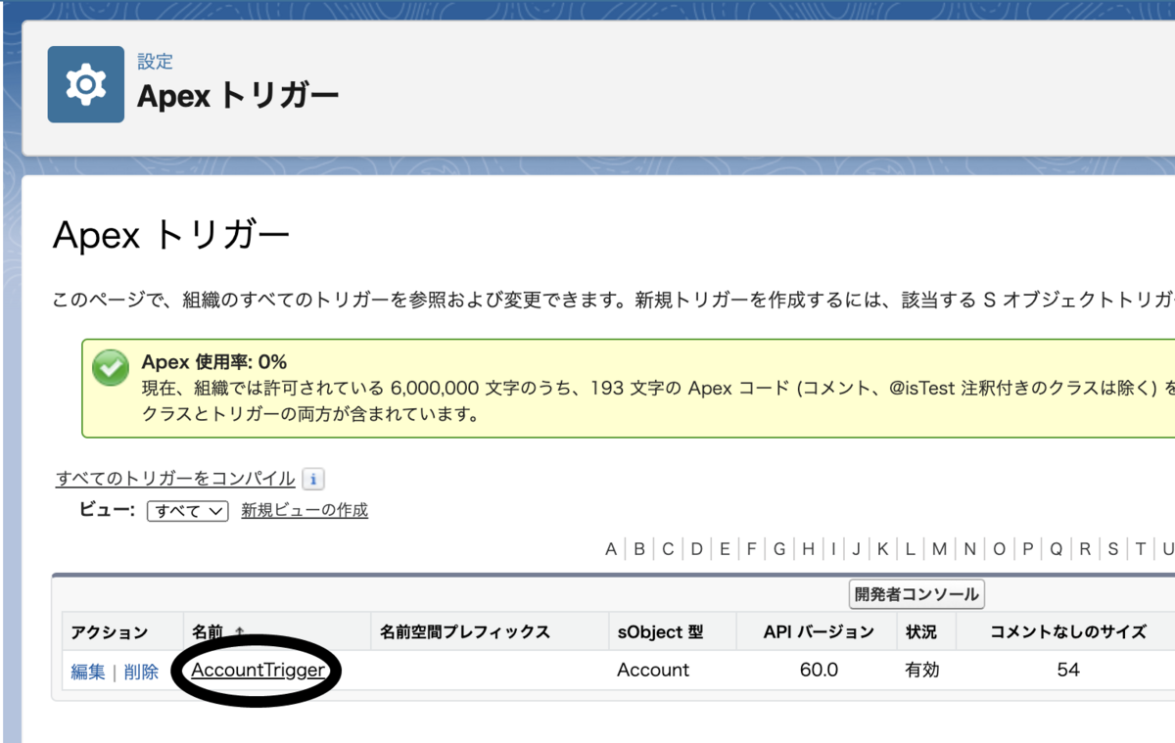Image resolution: width=1175 pixels, height=743 pixels.
Task: Expand the view selector combo box
Action: 186,510
